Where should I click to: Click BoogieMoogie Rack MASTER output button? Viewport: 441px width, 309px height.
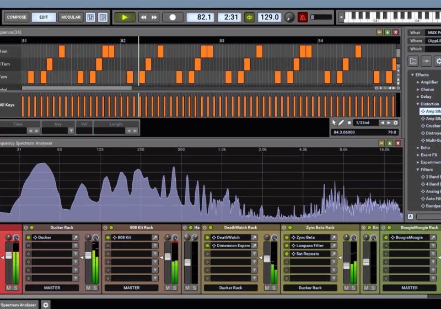[409, 287]
